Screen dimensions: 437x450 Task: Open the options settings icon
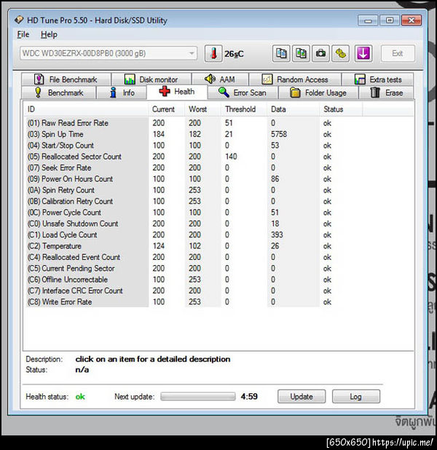coord(341,53)
